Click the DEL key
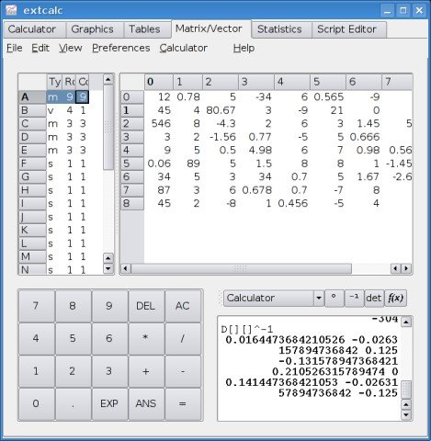 point(145,306)
